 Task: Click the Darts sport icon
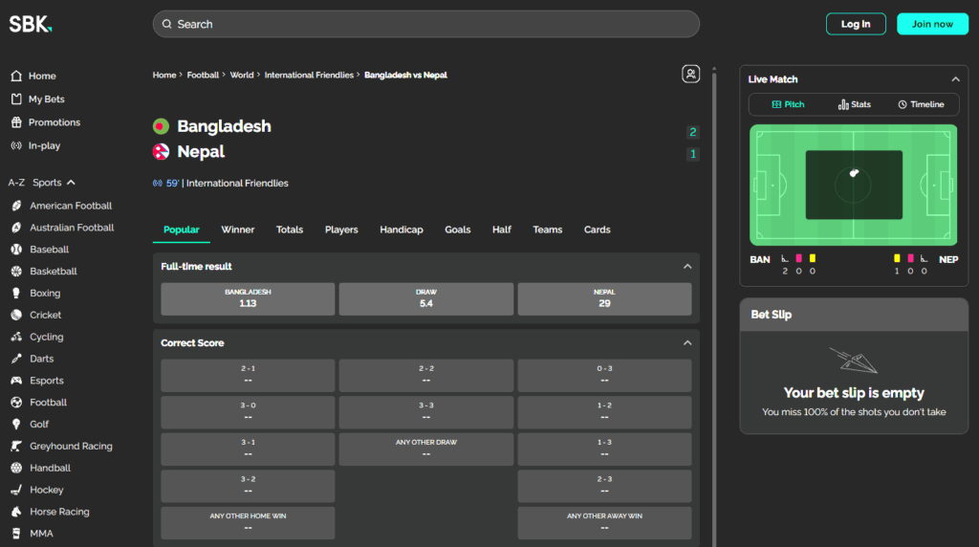pos(16,359)
